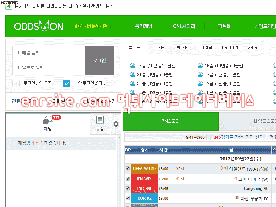Image resolution: width=276 pixels, height=207 pixels.
Task: Click the 경기 column header
Action: point(145,150)
